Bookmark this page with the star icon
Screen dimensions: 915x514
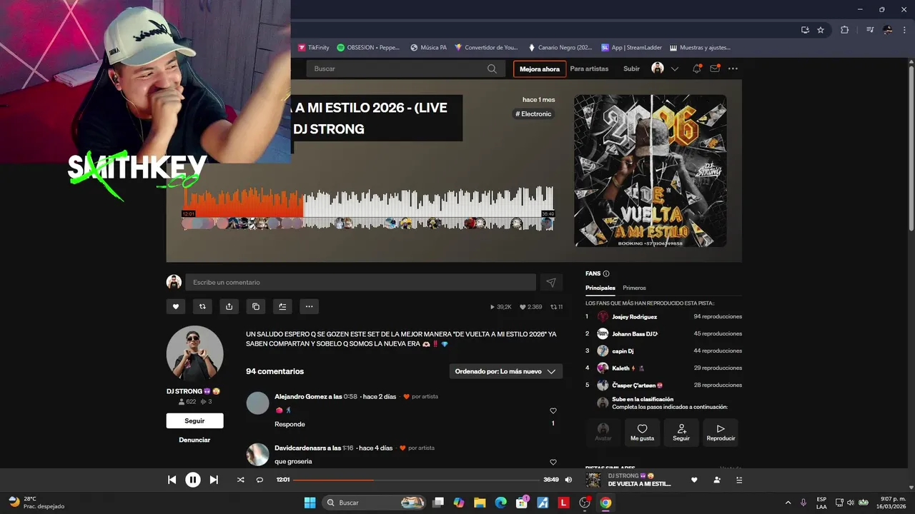pyautogui.click(x=821, y=30)
